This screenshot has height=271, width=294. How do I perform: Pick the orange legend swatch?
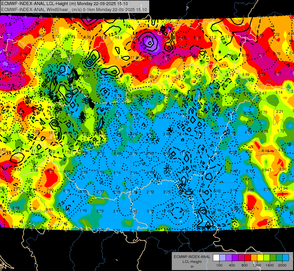254,258
